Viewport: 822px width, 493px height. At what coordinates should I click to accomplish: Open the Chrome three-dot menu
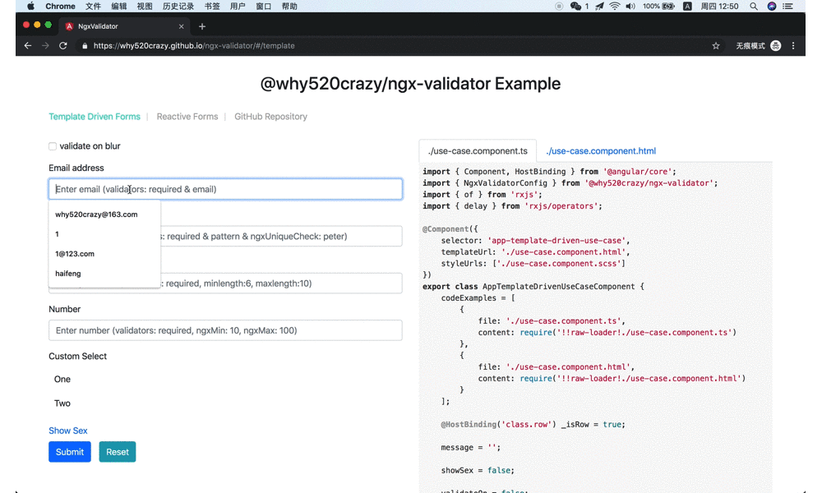click(793, 45)
